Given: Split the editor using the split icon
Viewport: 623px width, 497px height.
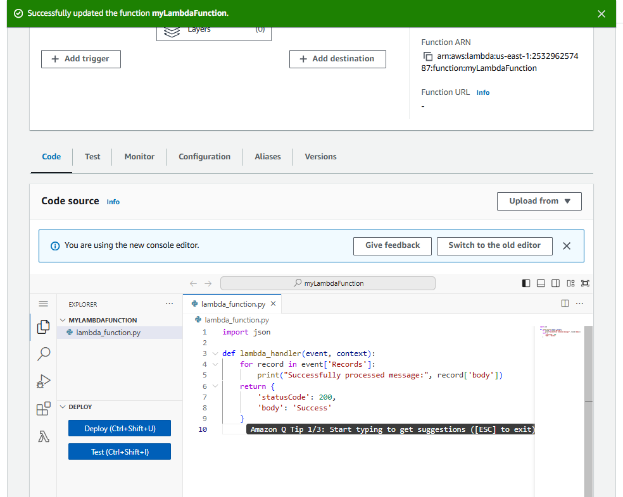Looking at the screenshot, I should [x=565, y=303].
